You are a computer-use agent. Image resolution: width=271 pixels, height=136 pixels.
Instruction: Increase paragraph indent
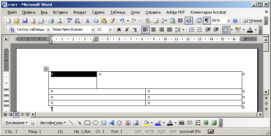(216, 30)
